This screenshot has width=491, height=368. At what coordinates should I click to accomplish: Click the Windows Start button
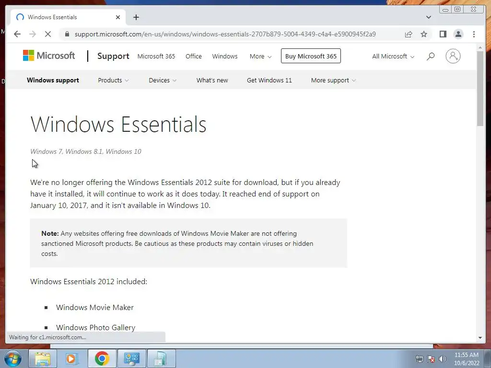coord(13,358)
